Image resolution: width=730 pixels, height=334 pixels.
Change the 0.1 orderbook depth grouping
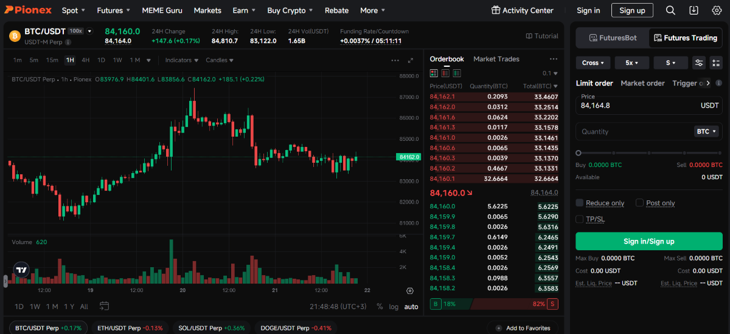(550, 73)
